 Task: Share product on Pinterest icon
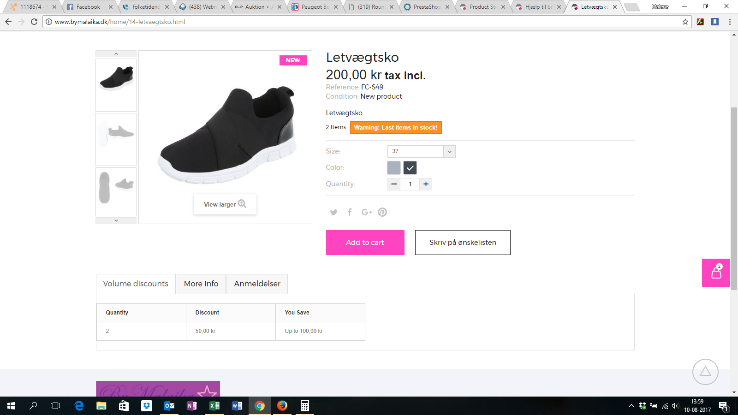(382, 212)
